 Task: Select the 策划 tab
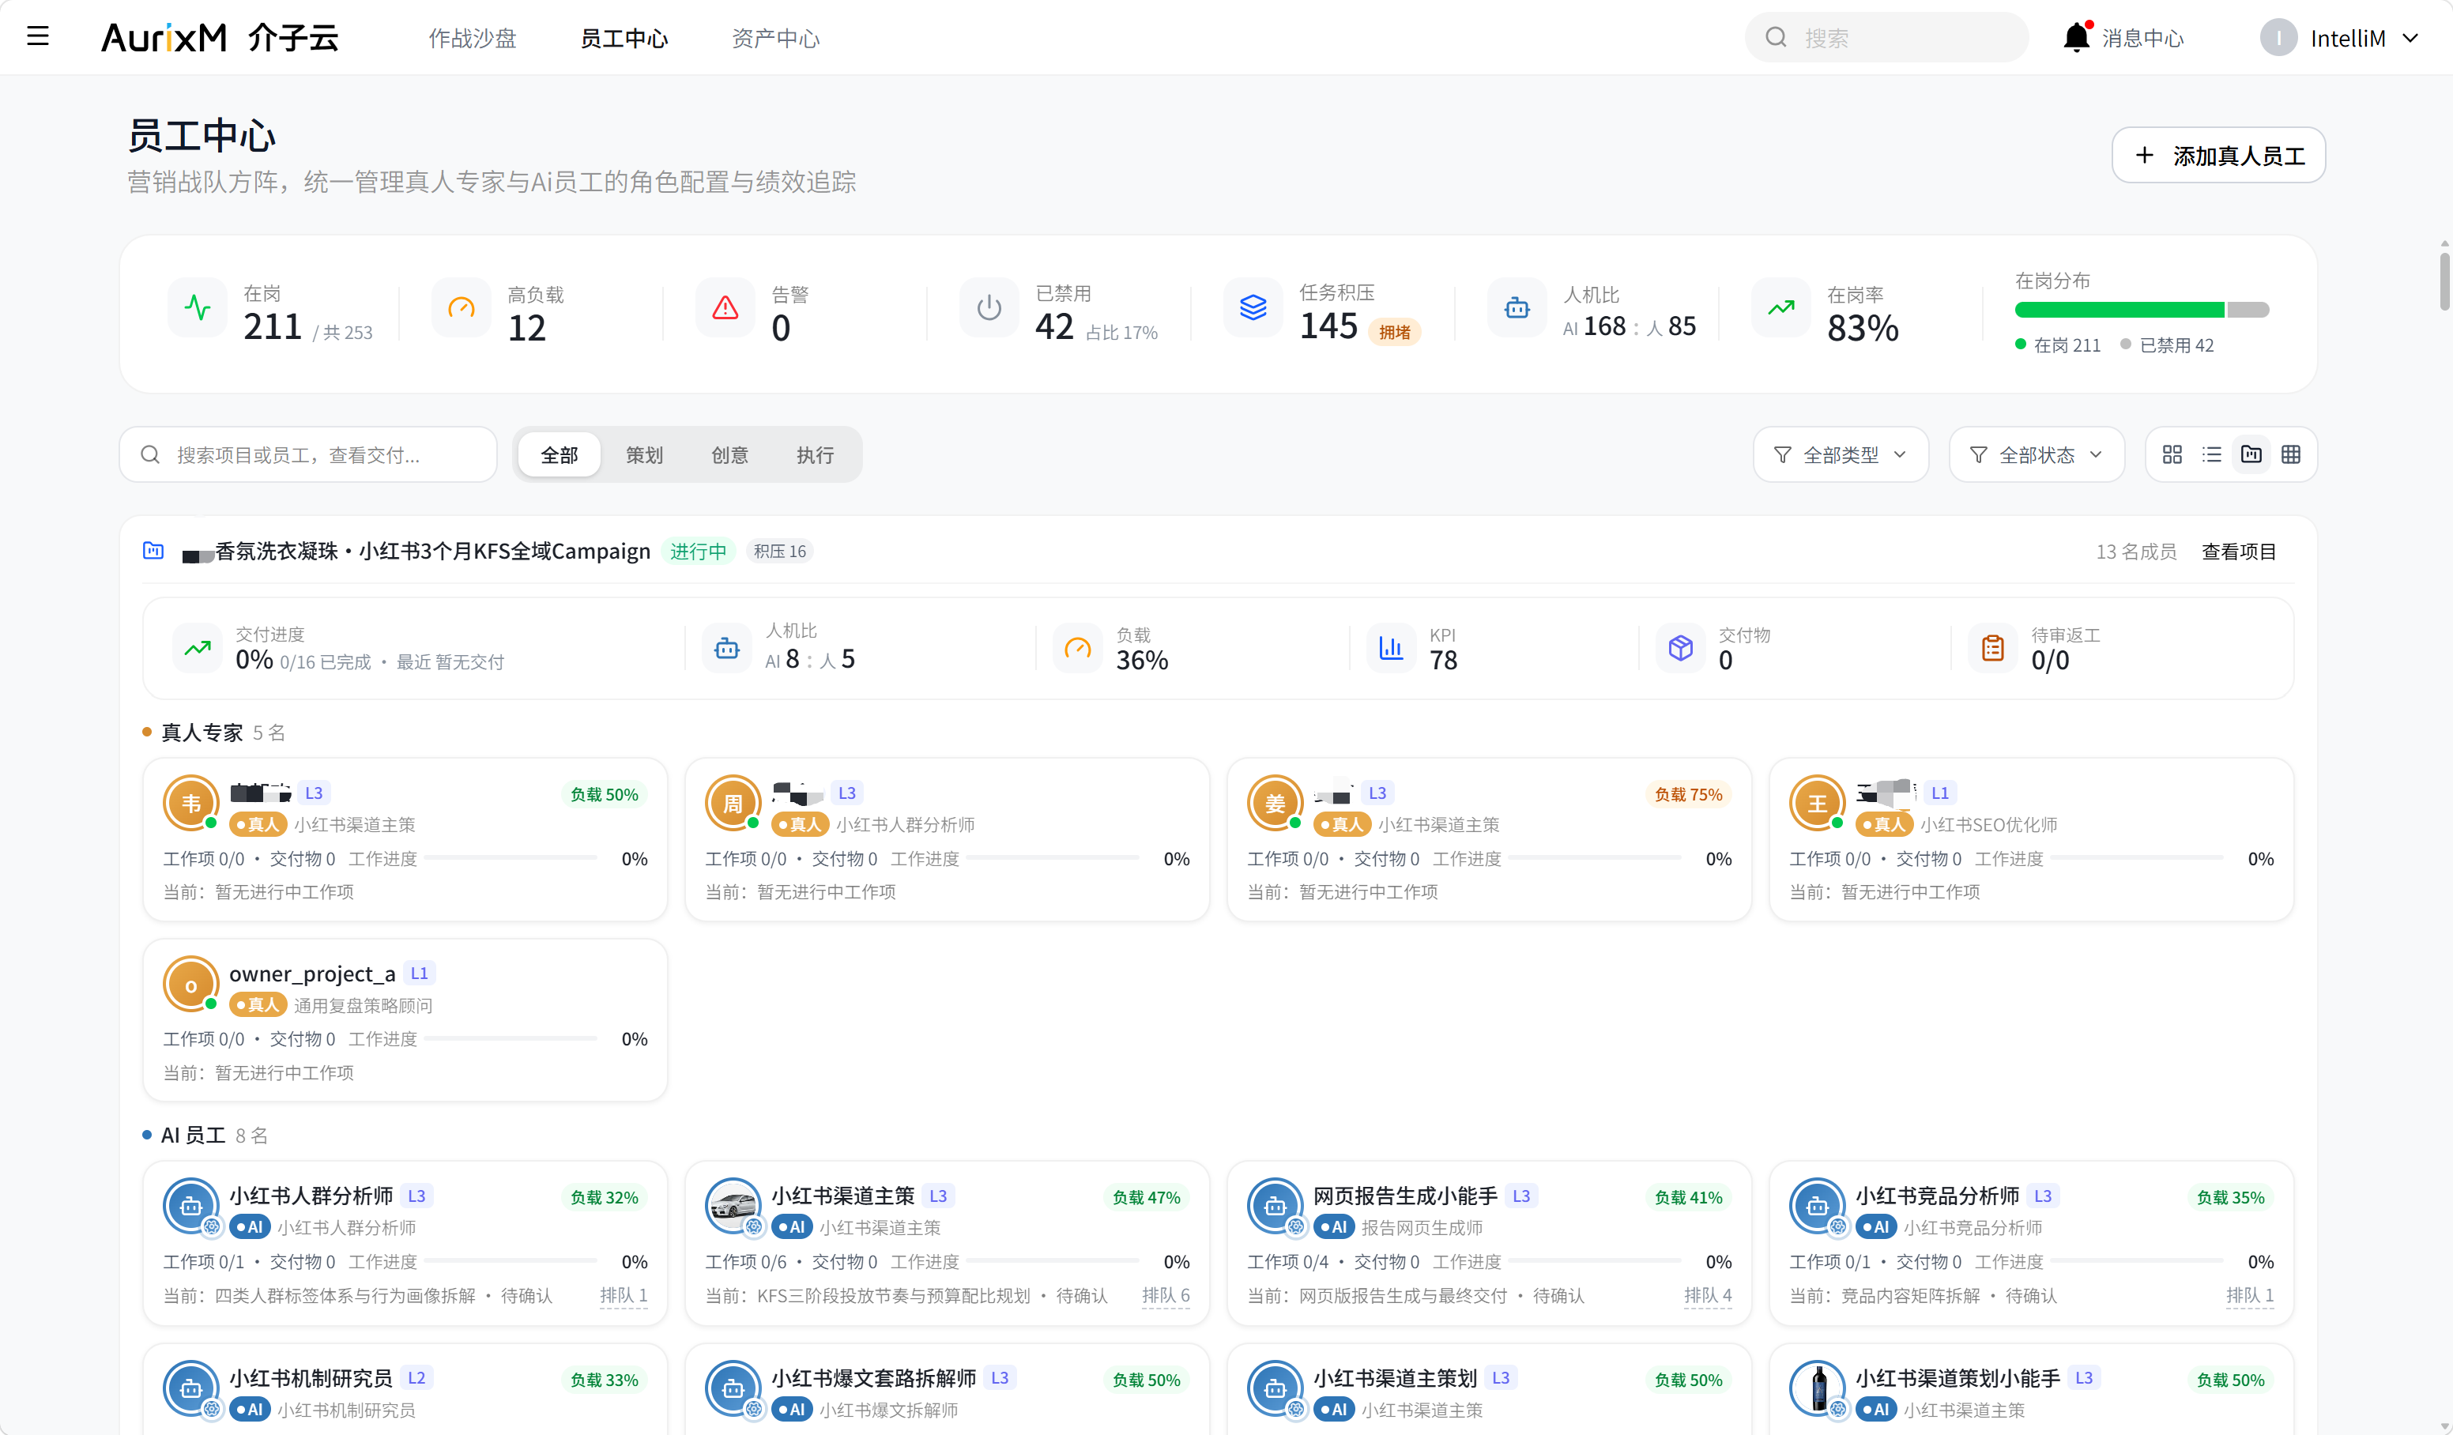(644, 454)
